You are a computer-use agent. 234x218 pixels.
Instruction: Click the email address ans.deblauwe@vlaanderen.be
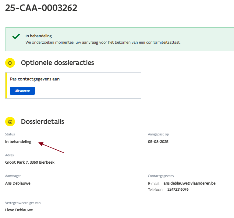click(189, 183)
